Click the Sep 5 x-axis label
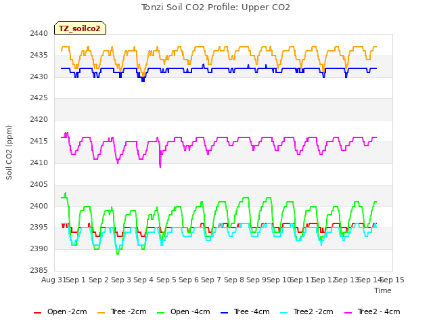The width and height of the screenshot is (433, 325). 166,280
